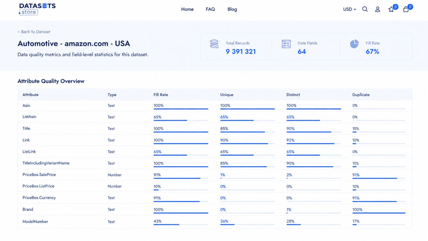
Task: Click the 64 data fields value
Action: pos(302,51)
